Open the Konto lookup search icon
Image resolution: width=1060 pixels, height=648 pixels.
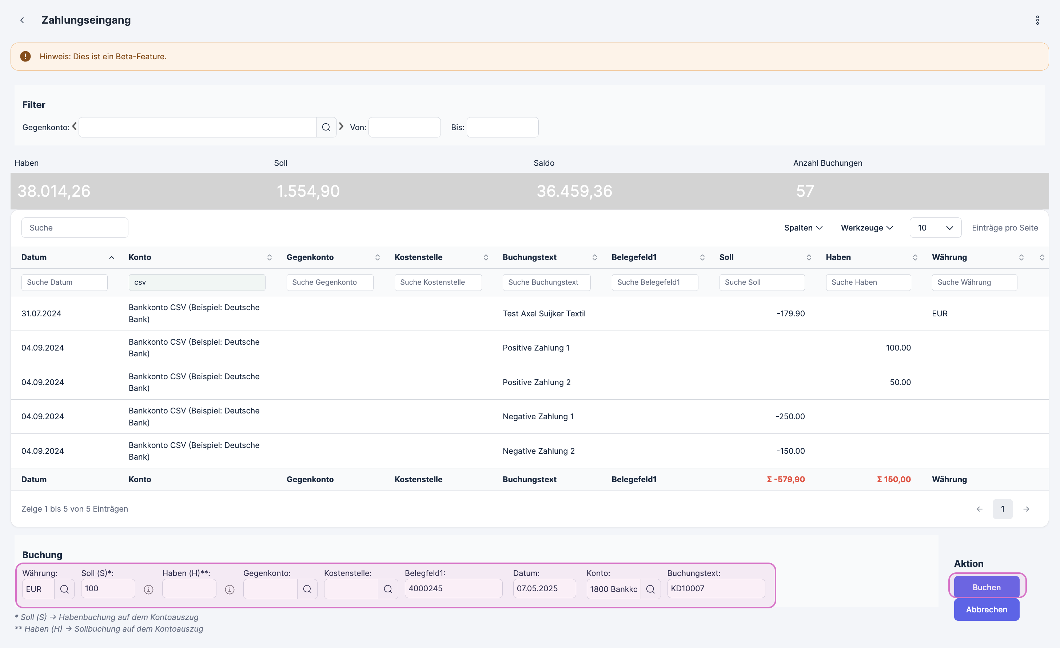(650, 589)
